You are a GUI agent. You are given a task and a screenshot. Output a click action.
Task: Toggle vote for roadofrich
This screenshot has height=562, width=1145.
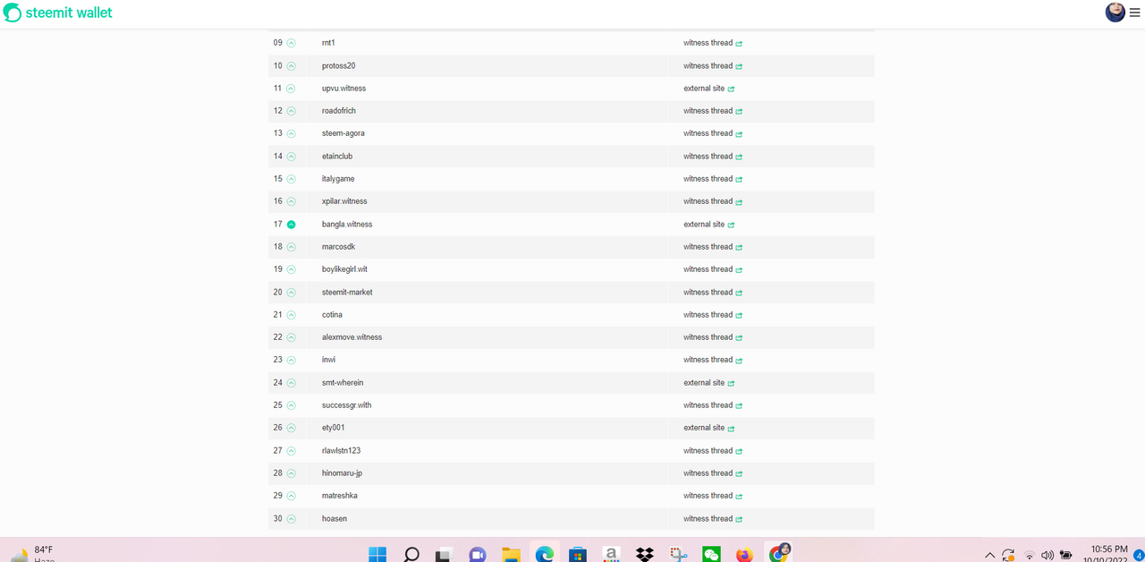(291, 111)
